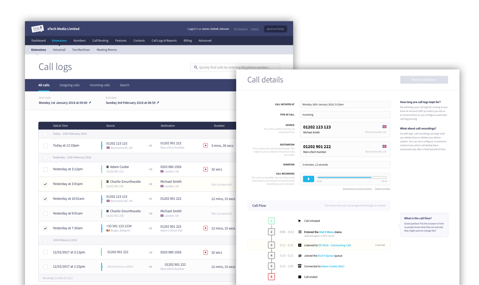Open the Dashboard menu

[39, 40]
